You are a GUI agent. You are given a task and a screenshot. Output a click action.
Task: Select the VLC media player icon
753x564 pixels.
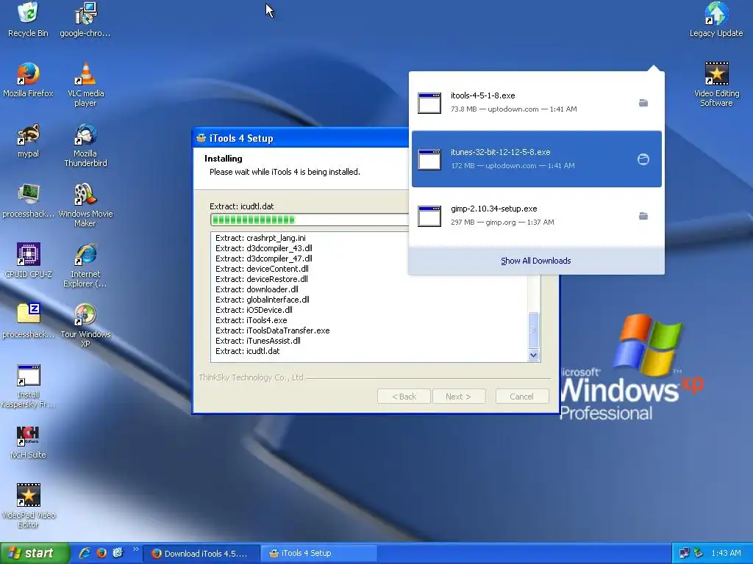click(x=85, y=84)
